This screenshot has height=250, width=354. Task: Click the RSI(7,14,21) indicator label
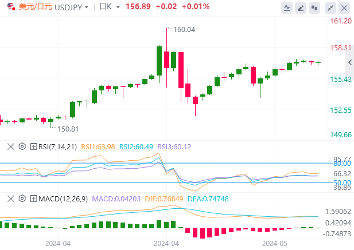pyautogui.click(x=57, y=146)
